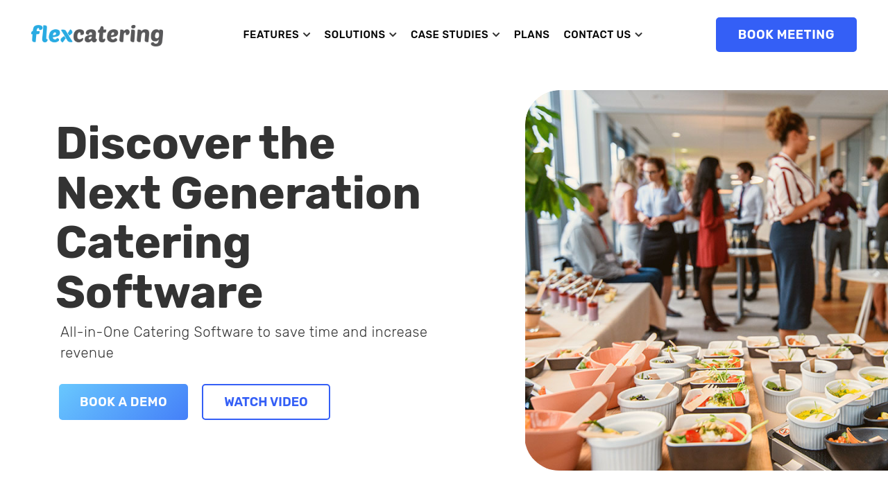The height and width of the screenshot is (499, 888).
Task: Open the Solutions menu label
Action: (355, 35)
